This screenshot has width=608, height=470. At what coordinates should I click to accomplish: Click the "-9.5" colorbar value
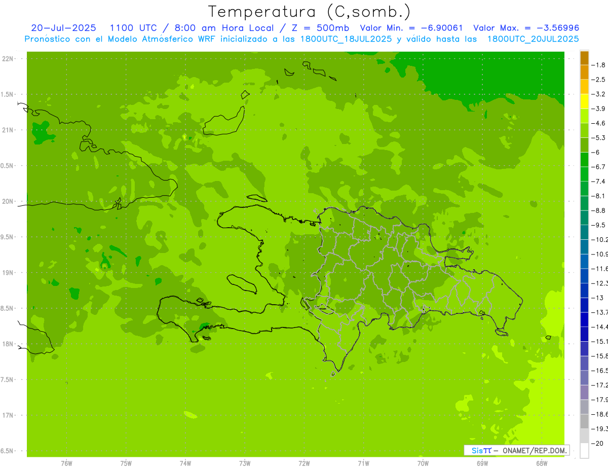(x=599, y=225)
